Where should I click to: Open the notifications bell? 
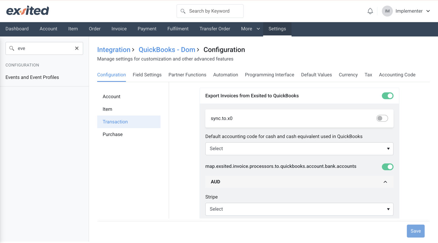tap(370, 11)
